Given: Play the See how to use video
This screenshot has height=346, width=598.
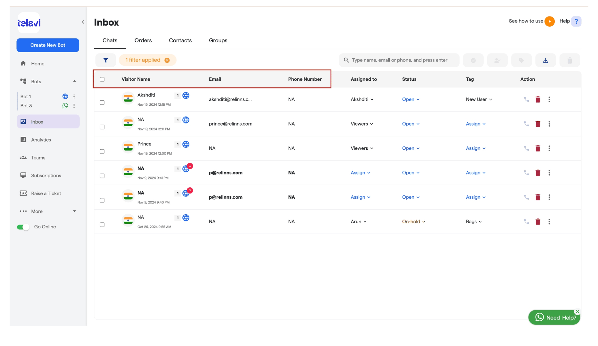Looking at the screenshot, I should 550,21.
